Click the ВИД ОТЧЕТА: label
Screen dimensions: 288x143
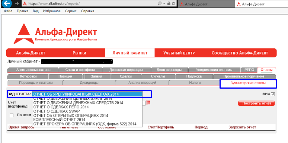click(19, 94)
